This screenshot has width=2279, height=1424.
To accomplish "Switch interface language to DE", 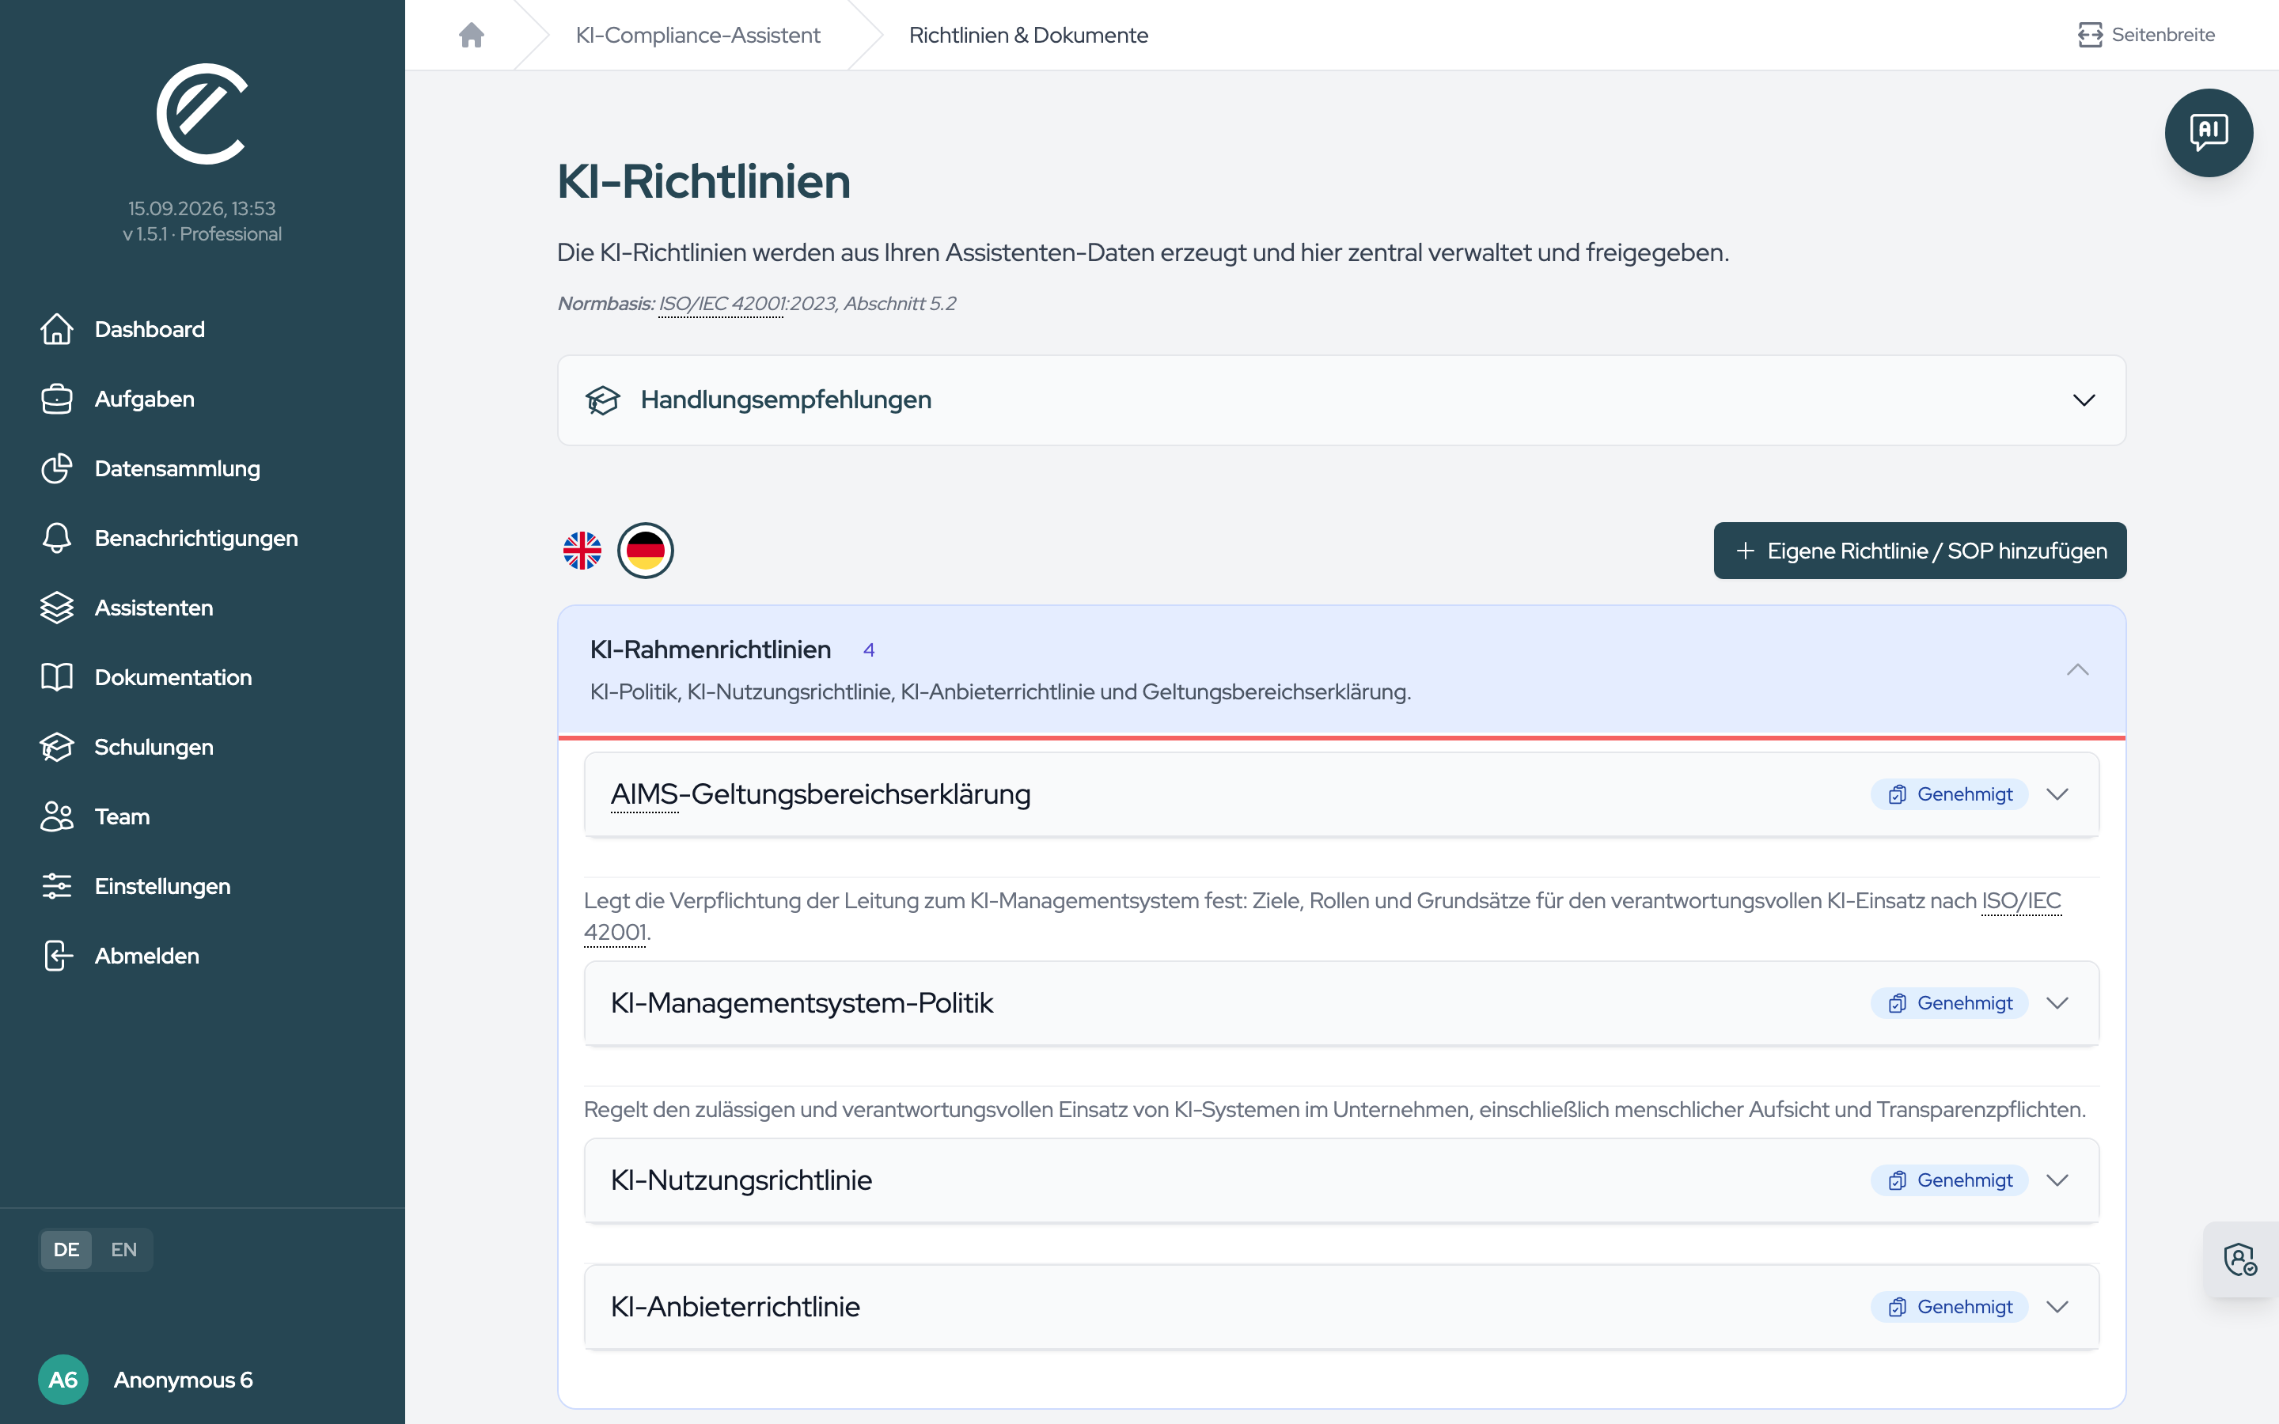I will (66, 1250).
